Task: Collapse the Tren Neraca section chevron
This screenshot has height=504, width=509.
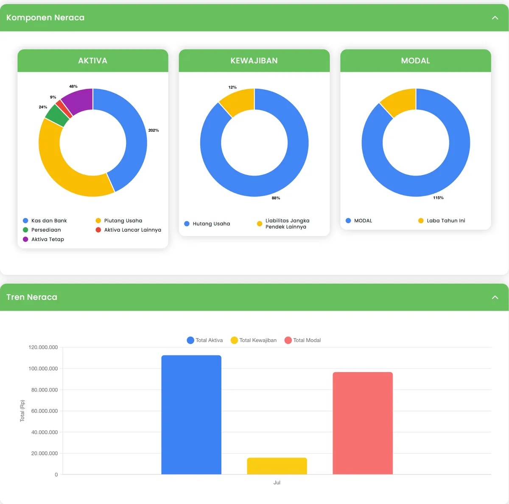Action: [495, 297]
